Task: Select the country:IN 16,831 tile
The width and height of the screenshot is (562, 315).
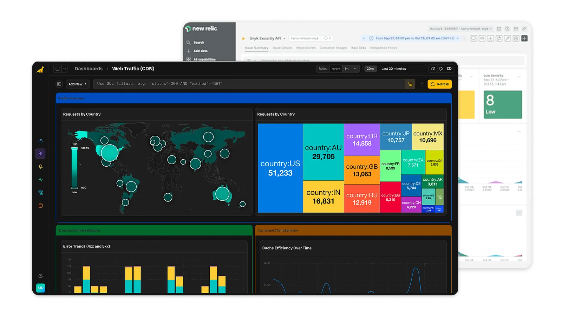Action: 324,197
